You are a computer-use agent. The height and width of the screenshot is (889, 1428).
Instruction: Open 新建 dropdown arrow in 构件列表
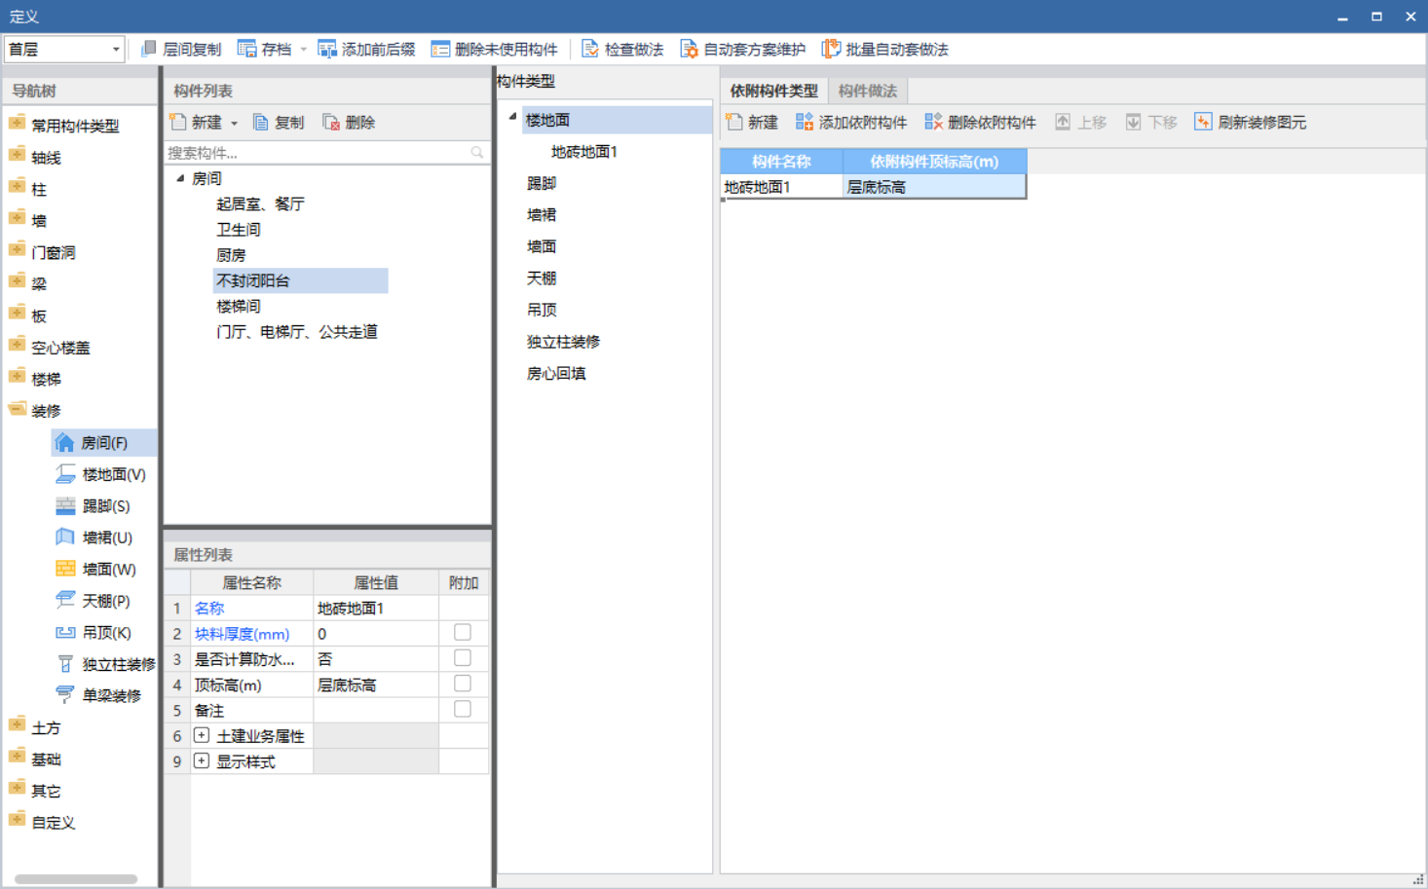(234, 123)
